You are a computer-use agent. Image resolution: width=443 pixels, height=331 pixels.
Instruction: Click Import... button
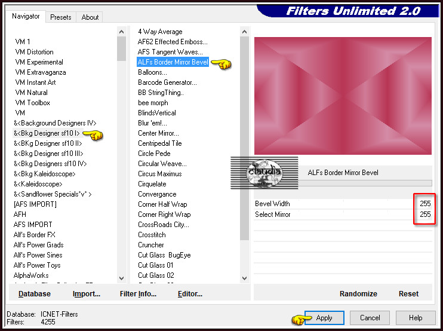87,294
